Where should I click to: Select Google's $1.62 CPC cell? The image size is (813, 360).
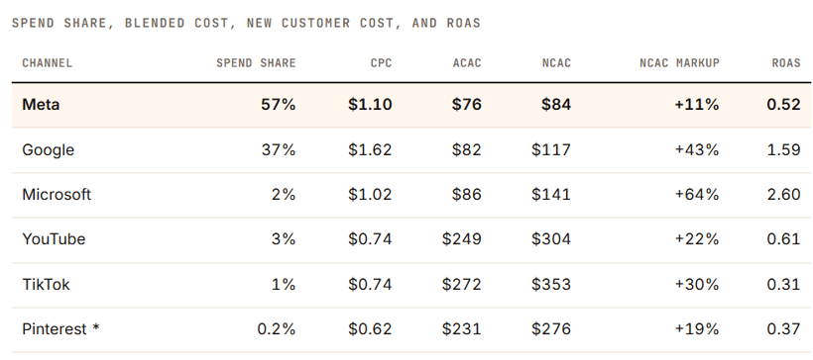pyautogui.click(x=370, y=150)
